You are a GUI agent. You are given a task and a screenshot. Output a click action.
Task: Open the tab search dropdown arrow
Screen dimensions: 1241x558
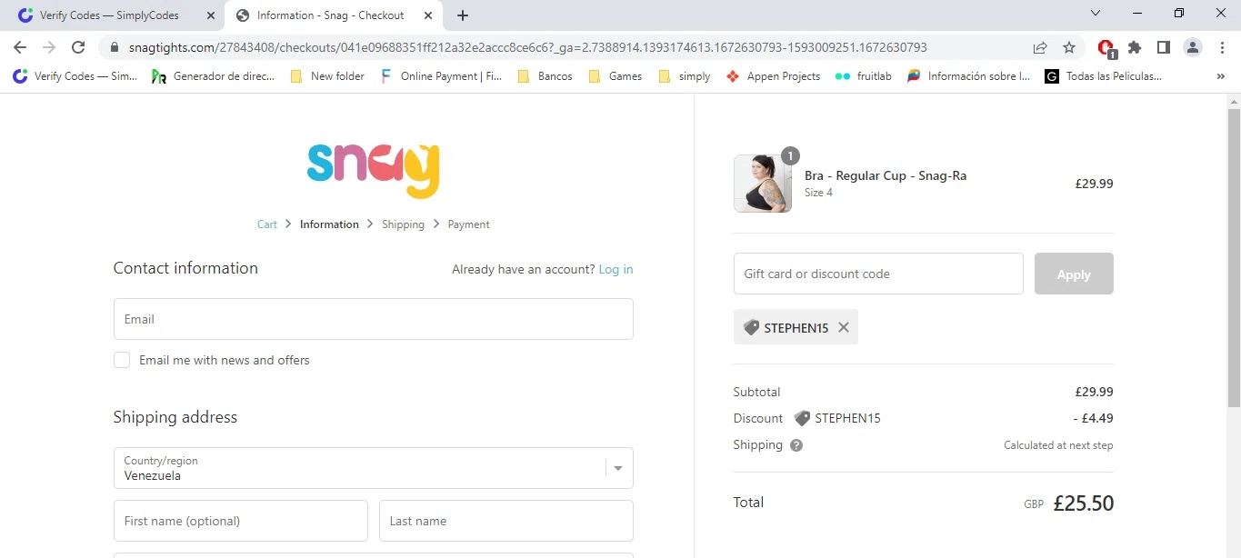(x=1096, y=14)
